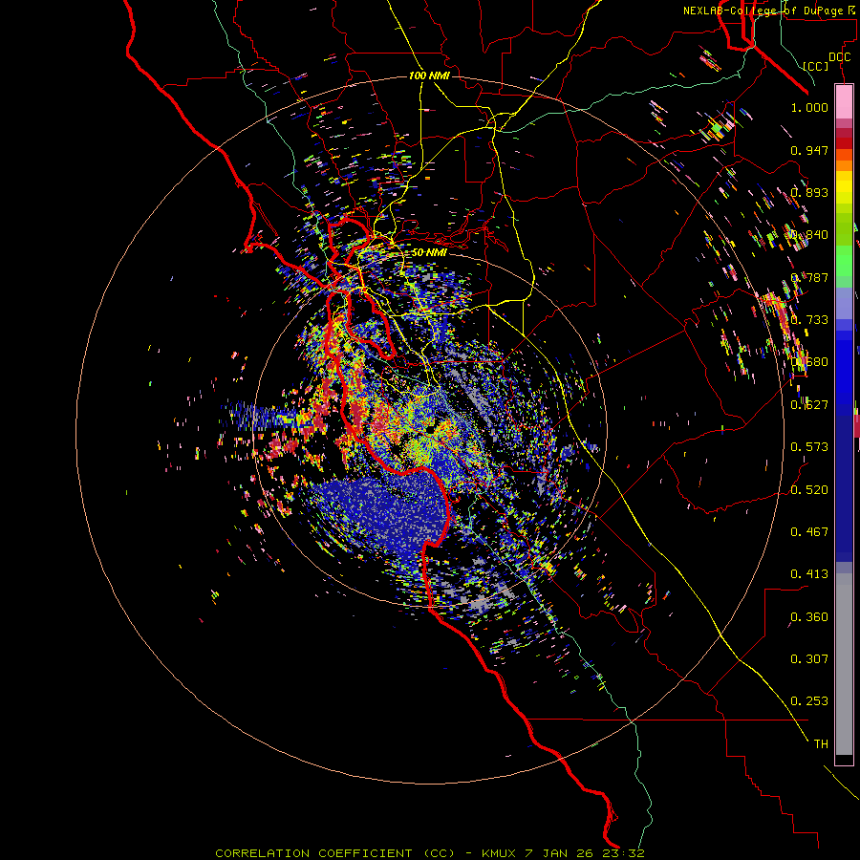
Task: Click the 0.573 legend value
Action: point(809,447)
